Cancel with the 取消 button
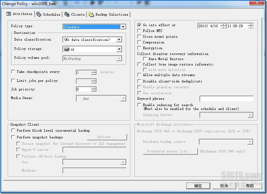Image resolution: width=267 pixels, height=194 pixels. coord(224,186)
